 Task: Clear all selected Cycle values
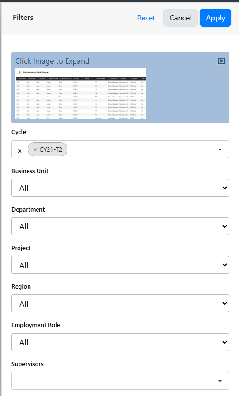coord(19,151)
